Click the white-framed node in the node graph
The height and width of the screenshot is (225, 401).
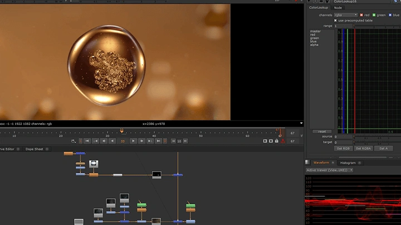[94, 164]
